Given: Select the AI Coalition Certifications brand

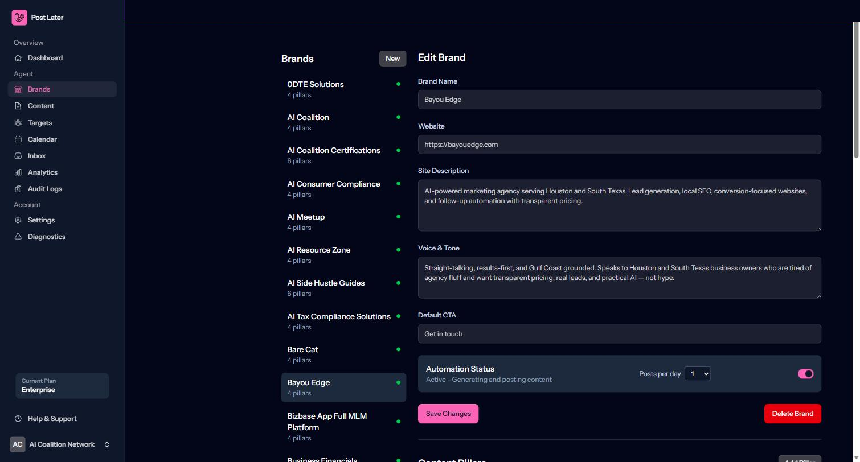Looking at the screenshot, I should [343, 155].
